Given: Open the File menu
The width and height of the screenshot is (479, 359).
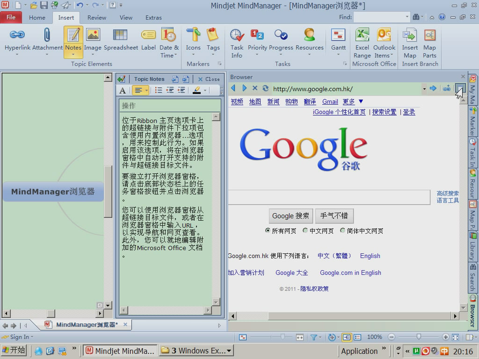Looking at the screenshot, I should click(11, 17).
